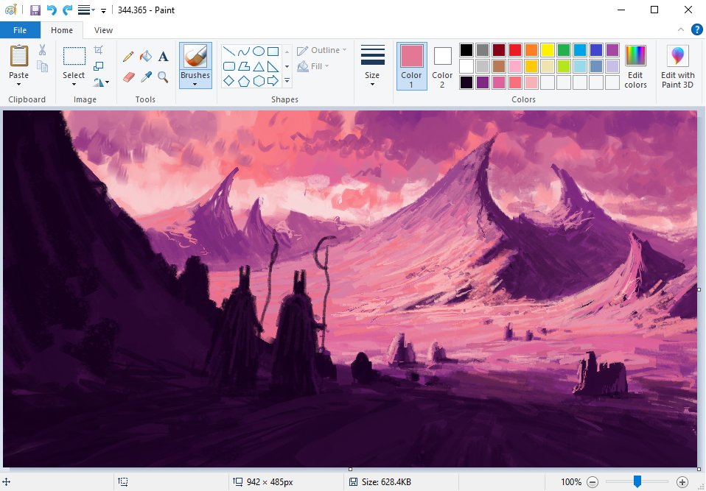Click the Undo arrow

coord(52,10)
